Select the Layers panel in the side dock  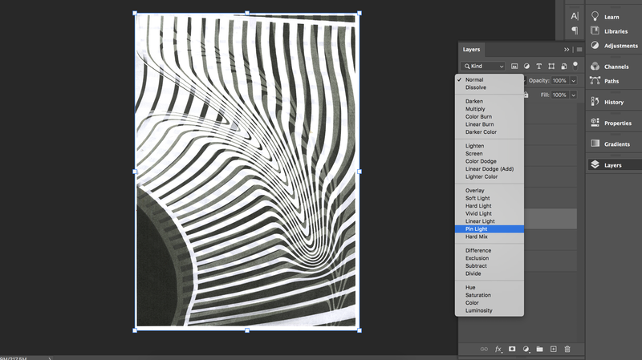[614, 165]
